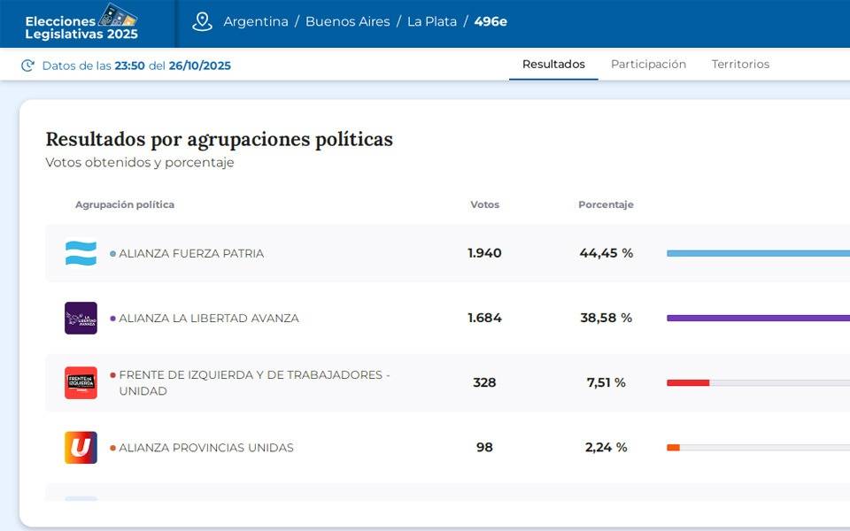This screenshot has height=531, width=850.
Task: Click the Votos column header
Action: (484, 204)
